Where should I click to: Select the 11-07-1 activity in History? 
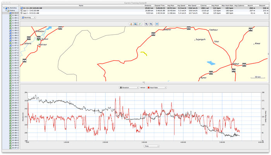pos(15,50)
